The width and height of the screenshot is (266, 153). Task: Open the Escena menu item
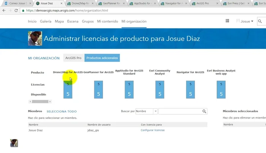[73, 22]
